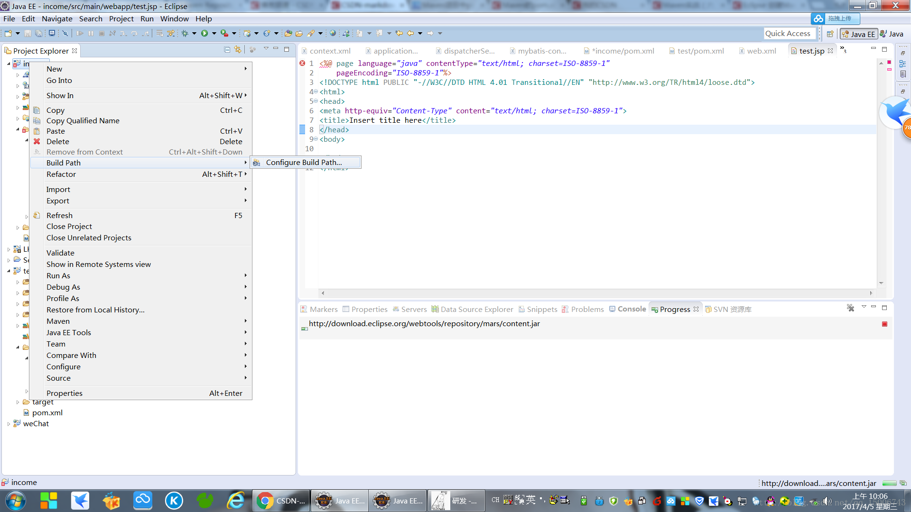Click the Collapse All icon in Project Explorer
Image resolution: width=911 pixels, height=512 pixels.
pos(227,50)
